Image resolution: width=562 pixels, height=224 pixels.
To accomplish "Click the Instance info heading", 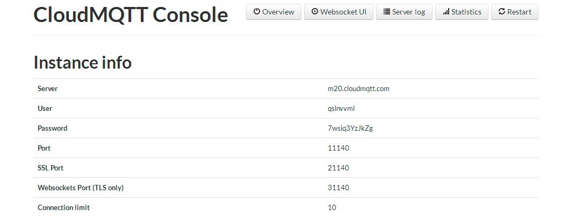I will click(82, 62).
